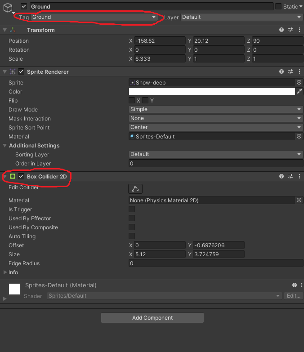The height and width of the screenshot is (352, 304).
Task: Click the Edit Collider button icon
Action: (x=135, y=189)
